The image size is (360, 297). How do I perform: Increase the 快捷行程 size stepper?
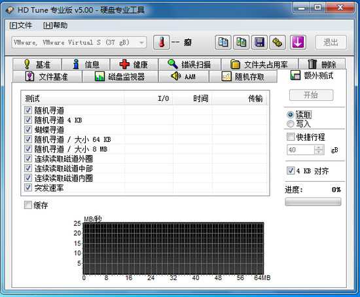pos(319,148)
